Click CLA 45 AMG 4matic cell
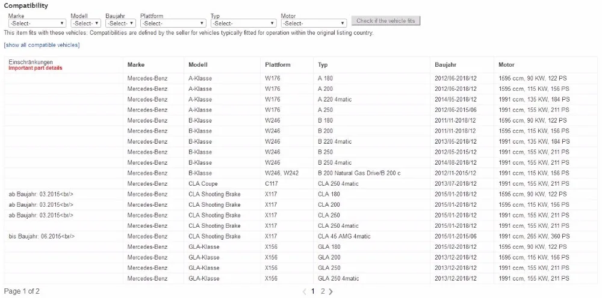602x298 pixels. 344,236
